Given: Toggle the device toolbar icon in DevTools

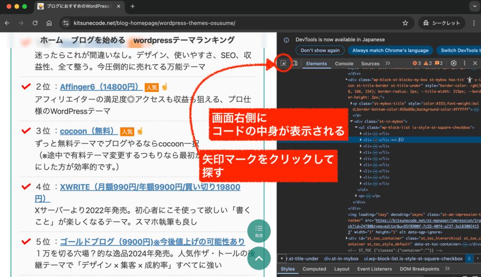Looking at the screenshot, I should 295,63.
